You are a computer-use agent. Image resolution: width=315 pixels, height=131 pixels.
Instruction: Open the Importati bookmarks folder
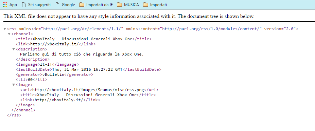(x=155, y=5)
